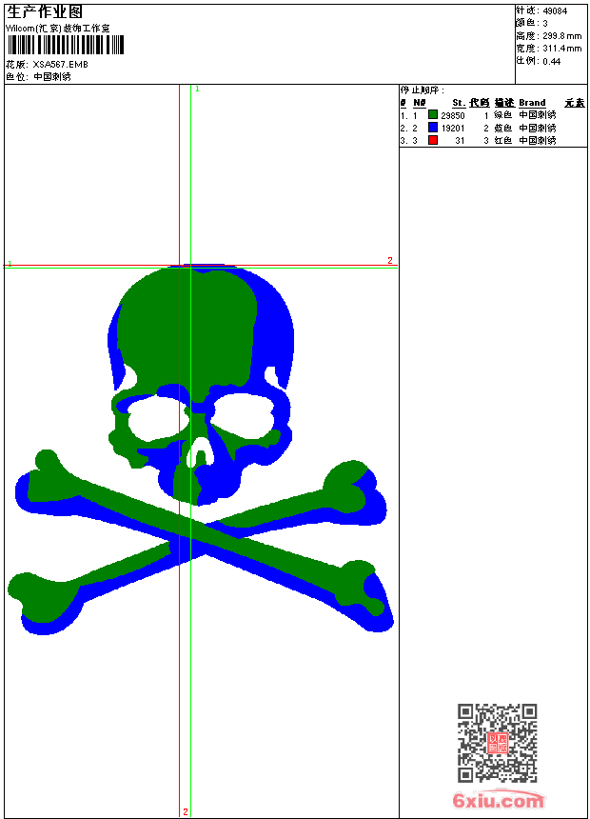The image size is (590, 819).
Task: Select the blue thread color swatch
Action: pos(433,128)
